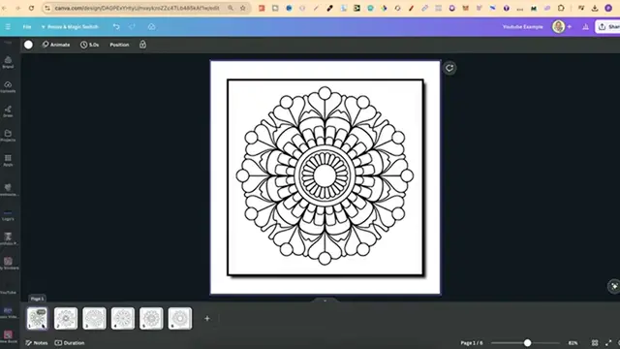Redo the last action
The width and height of the screenshot is (620, 349).
pyautogui.click(x=132, y=26)
